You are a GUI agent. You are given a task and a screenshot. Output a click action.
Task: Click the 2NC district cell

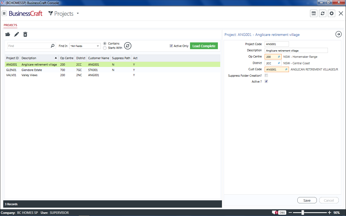click(x=79, y=75)
